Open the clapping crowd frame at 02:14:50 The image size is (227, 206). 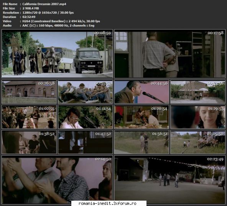57,180
